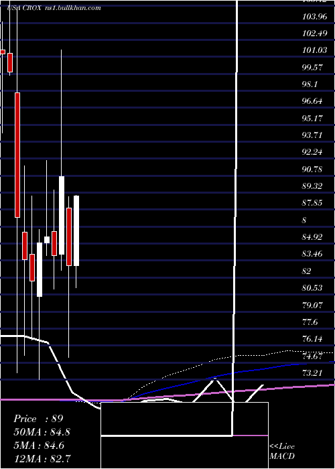The image size is (335, 469).
Task: Select the 79.07 price axis label
Action: coord(313,306)
